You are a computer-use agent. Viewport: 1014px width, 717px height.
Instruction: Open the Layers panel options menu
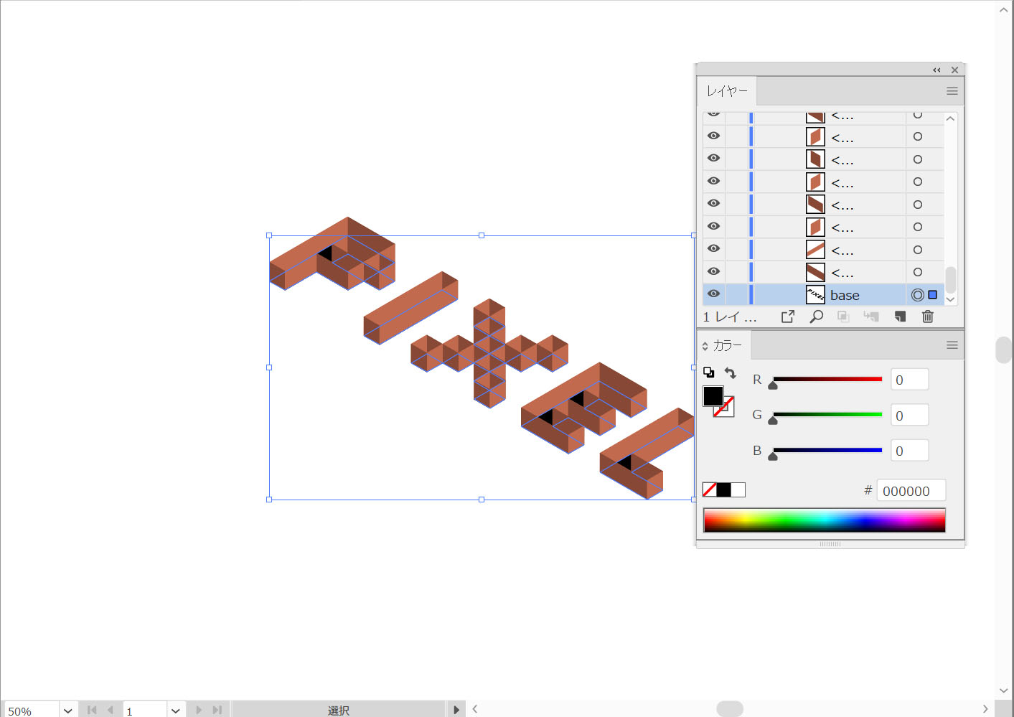tap(952, 91)
